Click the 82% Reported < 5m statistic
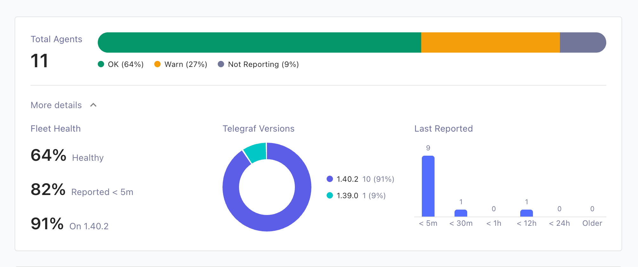638x267 pixels. tap(82, 190)
